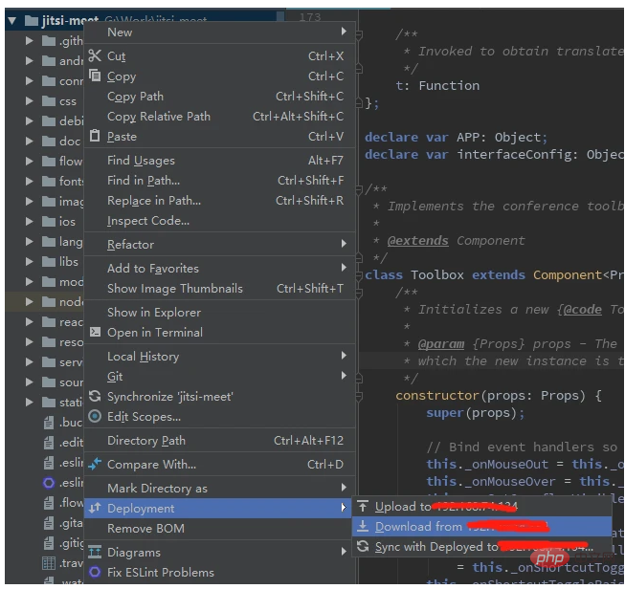Click the Open in Terminal icon
Screen dimensions: 625x589
coord(95,332)
